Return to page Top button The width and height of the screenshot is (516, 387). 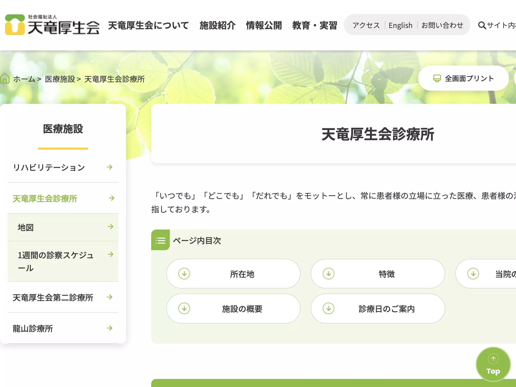[493, 364]
